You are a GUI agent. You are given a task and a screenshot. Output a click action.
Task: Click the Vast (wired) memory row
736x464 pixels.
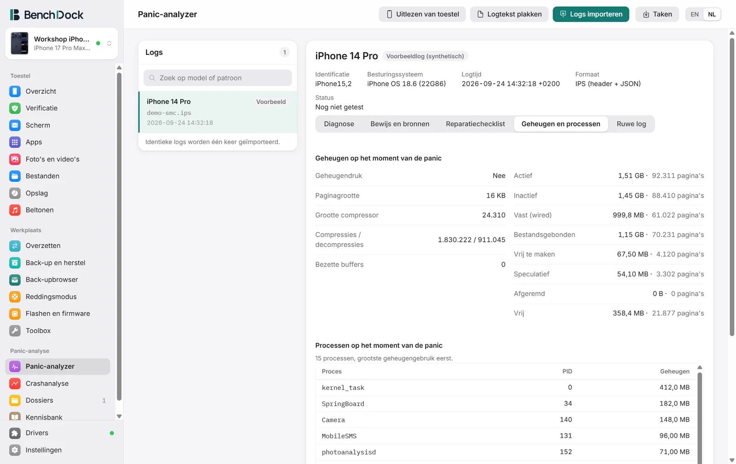(x=609, y=215)
